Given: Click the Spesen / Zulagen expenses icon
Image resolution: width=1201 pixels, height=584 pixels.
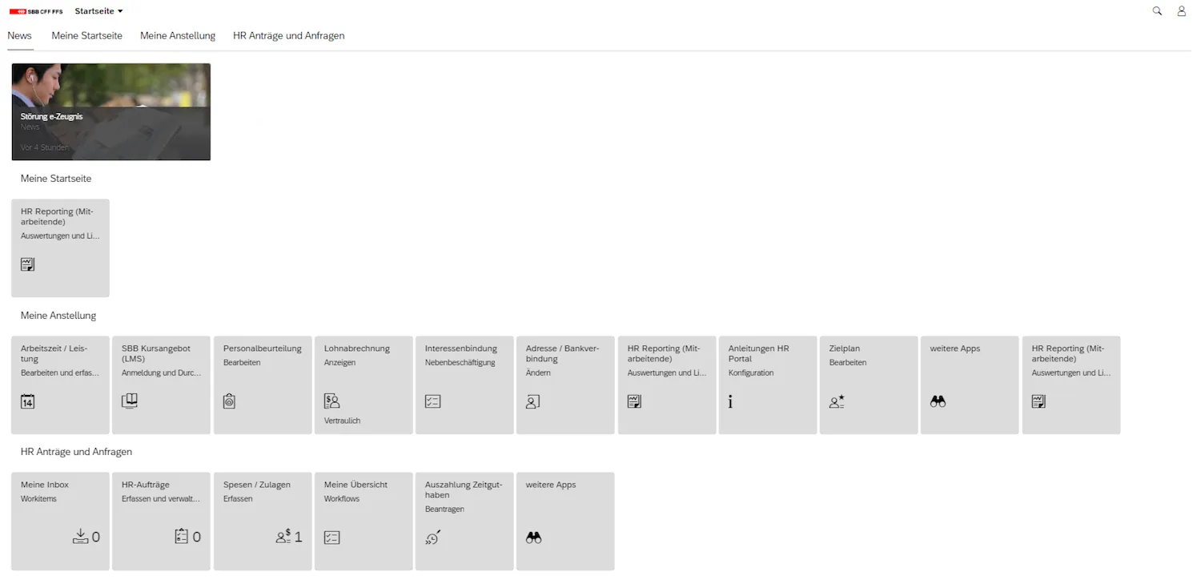Looking at the screenshot, I should point(283,537).
